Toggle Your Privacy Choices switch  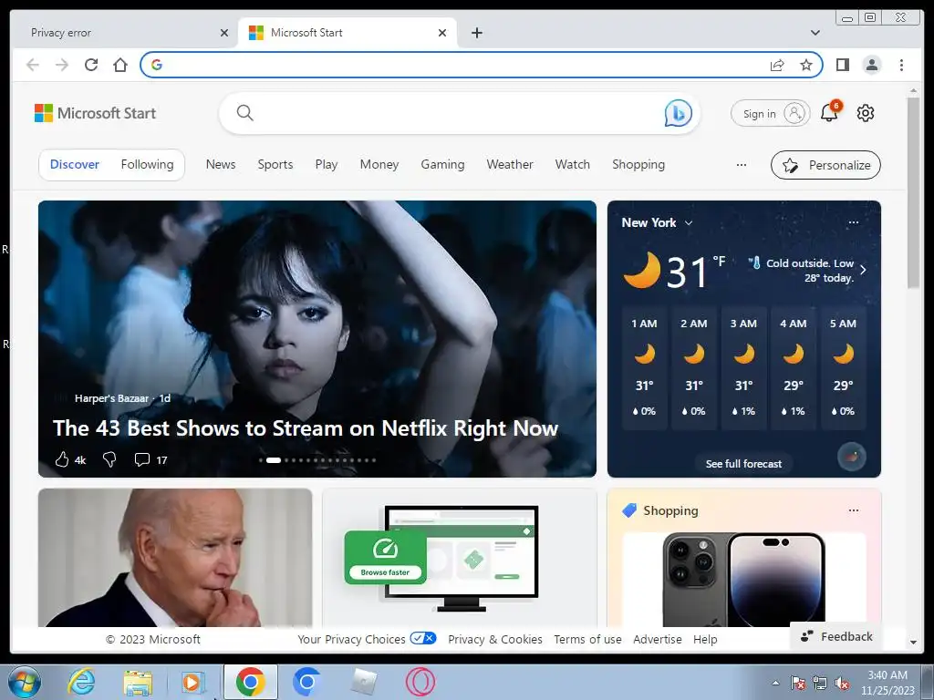coord(423,638)
